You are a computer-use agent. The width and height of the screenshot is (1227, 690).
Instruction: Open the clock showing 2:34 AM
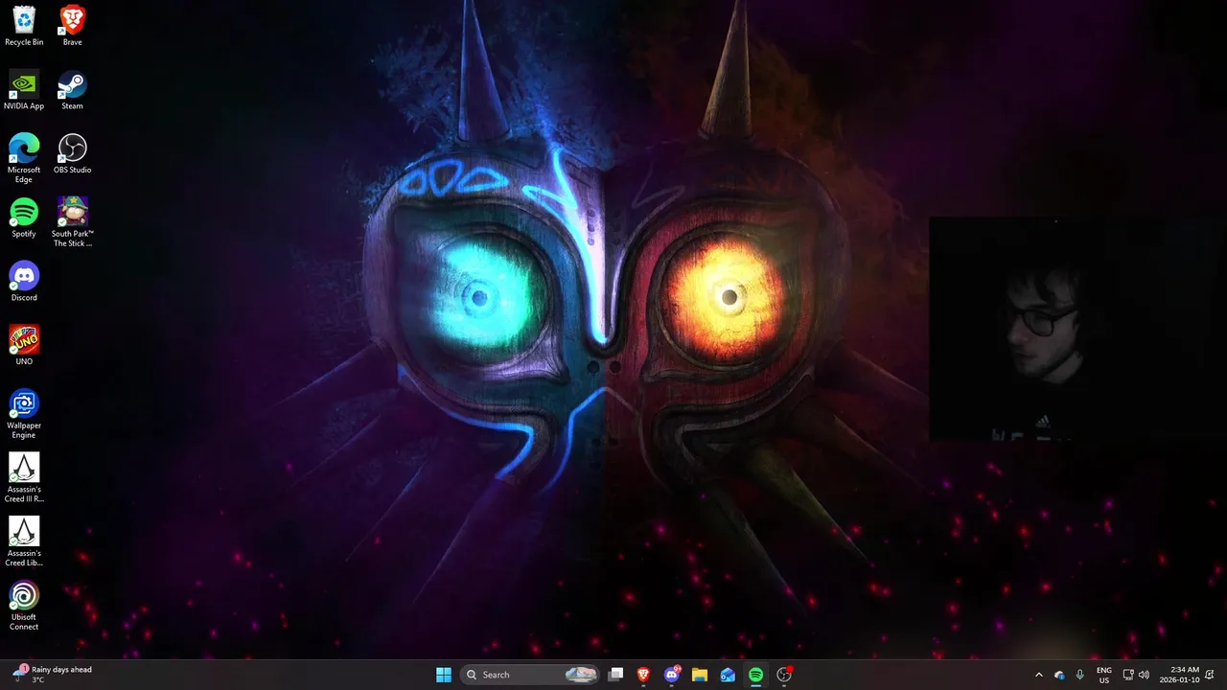(1179, 675)
